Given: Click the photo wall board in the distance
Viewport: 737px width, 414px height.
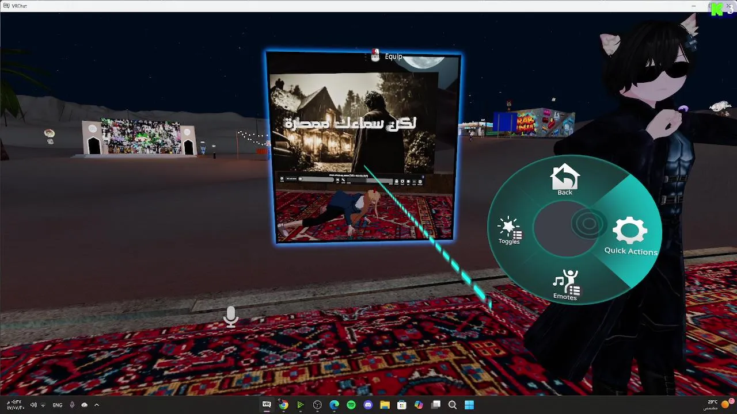Looking at the screenshot, I should (x=140, y=137).
